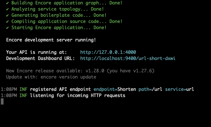
Task: Click the blinking terminal cursor block
Action: (2, 101)
